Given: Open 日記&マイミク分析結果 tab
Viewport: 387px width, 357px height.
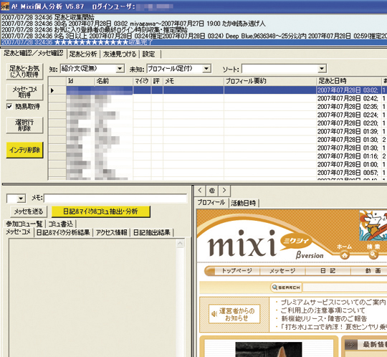Looking at the screenshot, I should (63, 232).
